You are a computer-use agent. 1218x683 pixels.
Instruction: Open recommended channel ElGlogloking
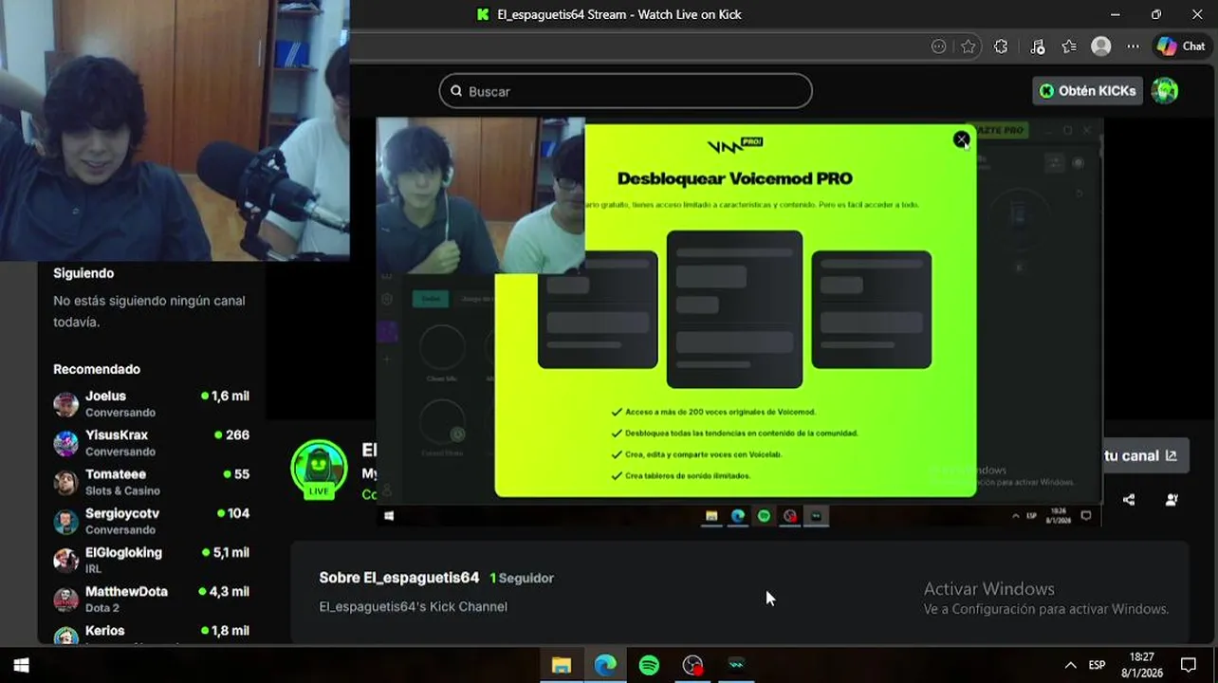[152, 560]
